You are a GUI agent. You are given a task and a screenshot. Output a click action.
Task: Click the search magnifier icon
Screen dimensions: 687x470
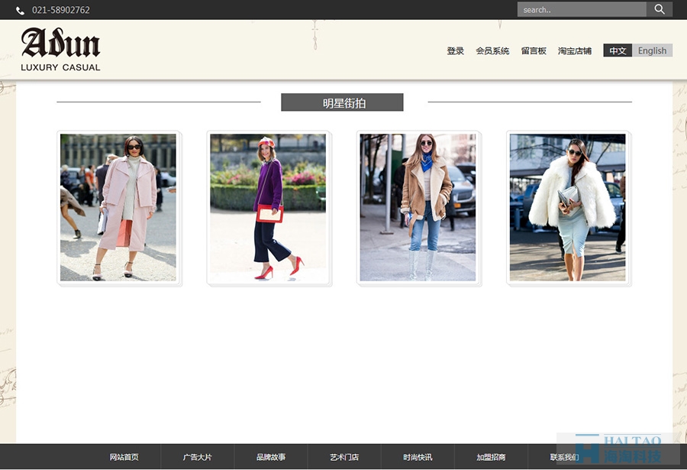tap(660, 10)
